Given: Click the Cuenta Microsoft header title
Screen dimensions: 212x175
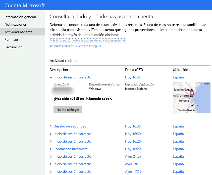Looking at the screenshot, I should (x=25, y=5).
